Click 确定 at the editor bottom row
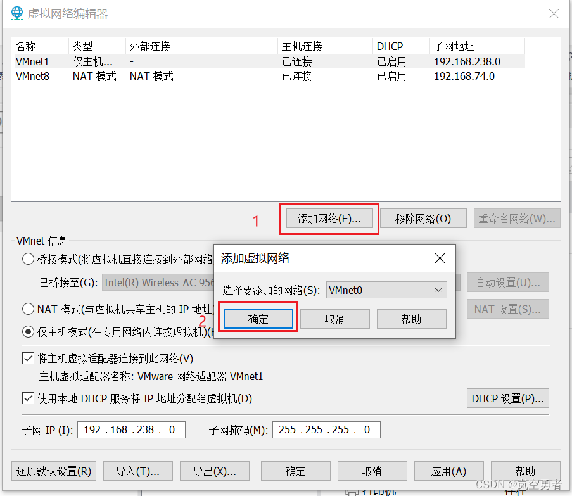 (295, 471)
